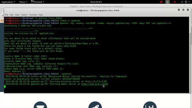
Task: Open the Search menu in terminal
Action: tap(24, 15)
